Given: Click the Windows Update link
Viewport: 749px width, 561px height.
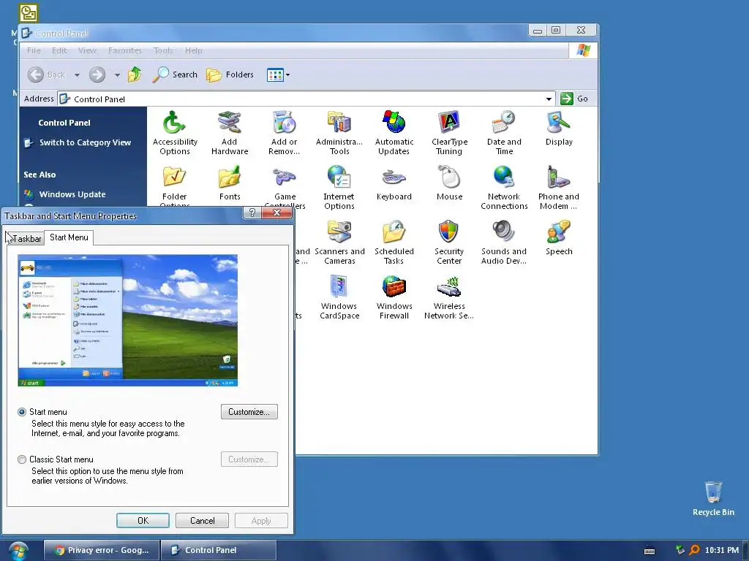Looking at the screenshot, I should (x=72, y=194).
